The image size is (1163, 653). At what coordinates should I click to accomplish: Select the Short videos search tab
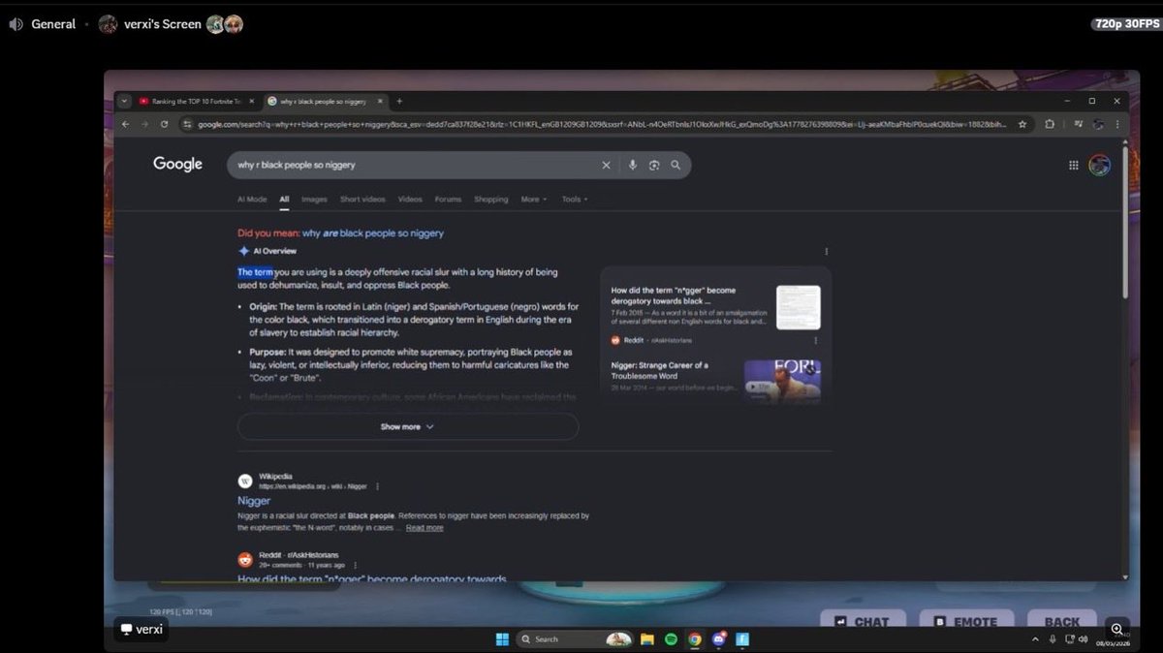click(362, 200)
